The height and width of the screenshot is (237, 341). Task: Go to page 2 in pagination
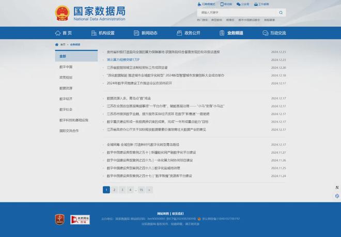click(x=114, y=190)
